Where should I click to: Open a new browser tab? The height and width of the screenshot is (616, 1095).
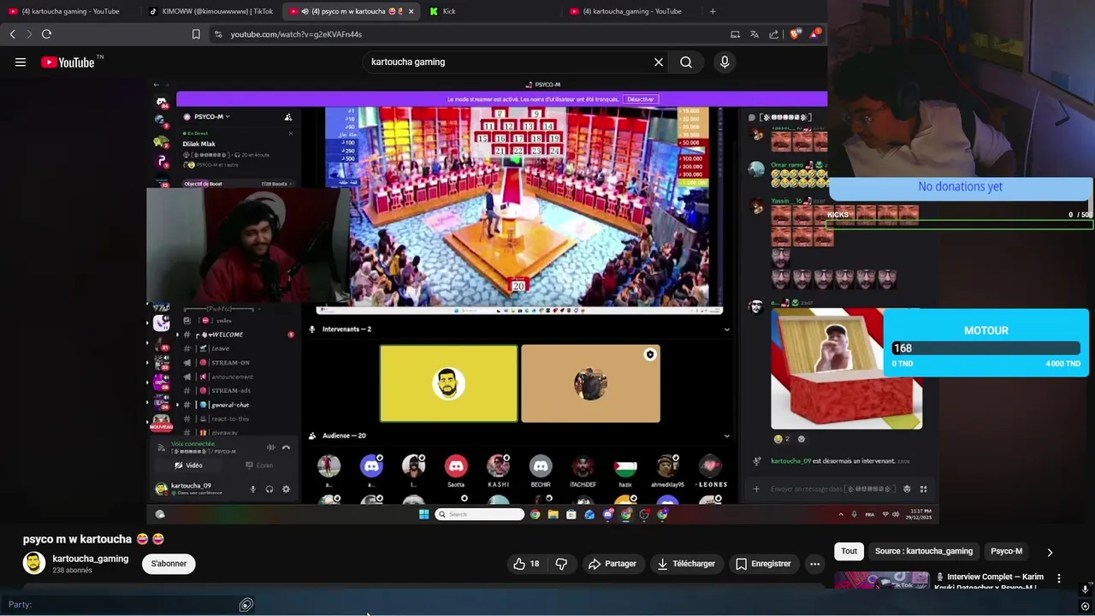pos(713,11)
